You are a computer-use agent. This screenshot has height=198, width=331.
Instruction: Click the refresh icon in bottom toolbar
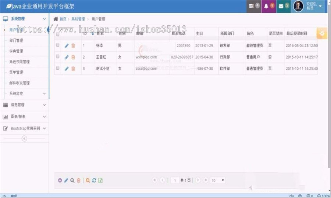click(x=94, y=180)
